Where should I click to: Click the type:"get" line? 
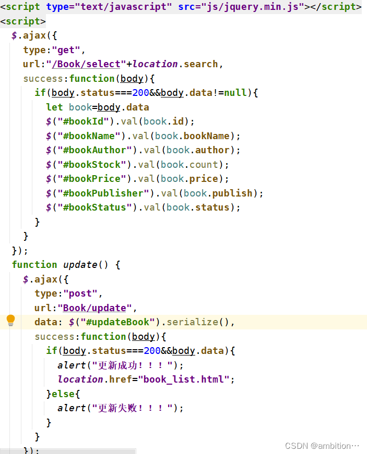(54, 50)
